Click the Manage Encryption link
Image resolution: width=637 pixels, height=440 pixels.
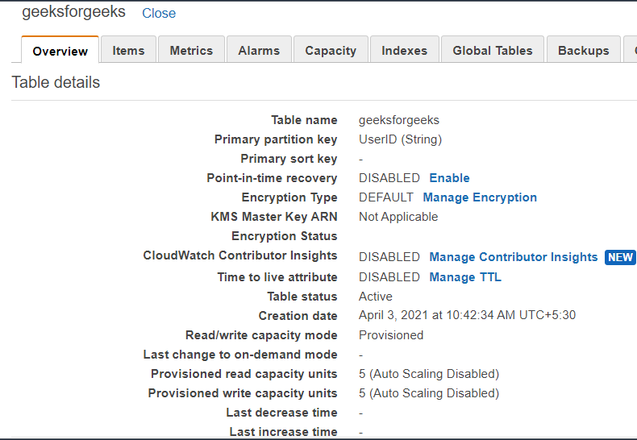pos(480,197)
